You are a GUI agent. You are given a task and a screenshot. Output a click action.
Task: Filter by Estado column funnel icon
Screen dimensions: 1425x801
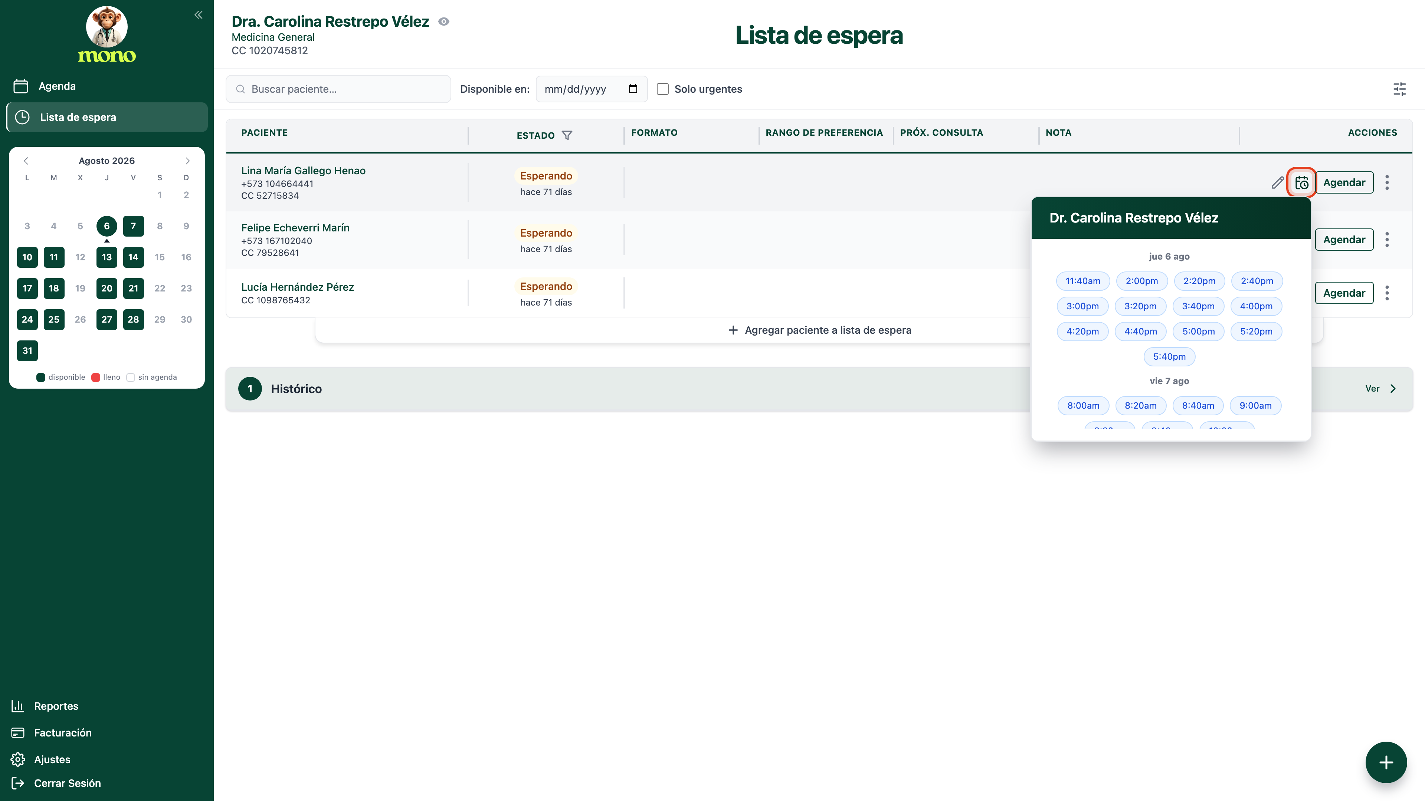click(x=567, y=135)
